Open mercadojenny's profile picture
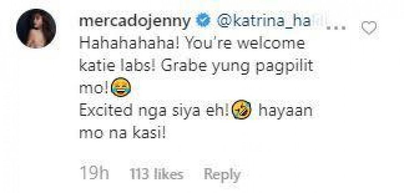This screenshot has height=193, width=404. coord(36,29)
